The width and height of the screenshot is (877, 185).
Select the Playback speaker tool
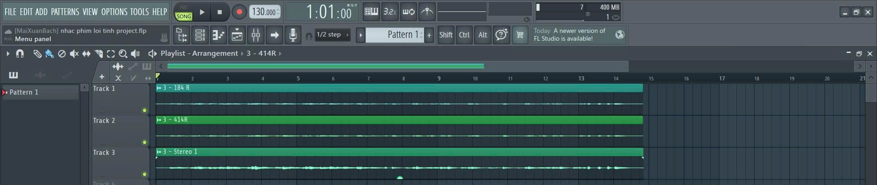pyautogui.click(x=135, y=54)
